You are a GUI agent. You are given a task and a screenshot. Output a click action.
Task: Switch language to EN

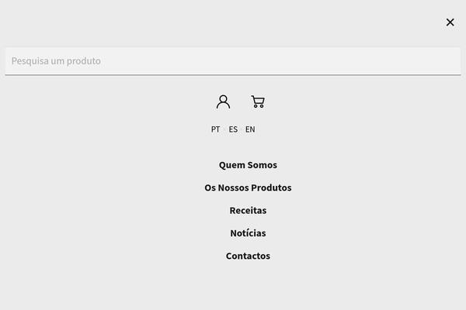pyautogui.click(x=250, y=129)
